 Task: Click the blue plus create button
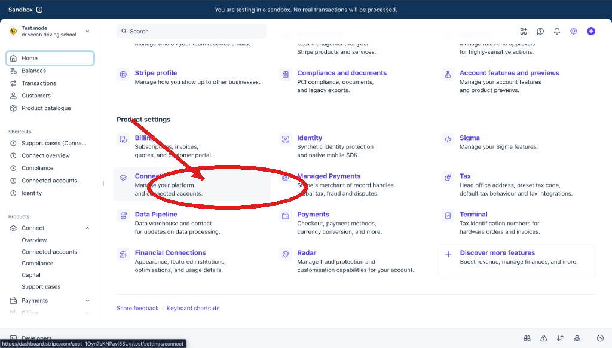coord(591,31)
